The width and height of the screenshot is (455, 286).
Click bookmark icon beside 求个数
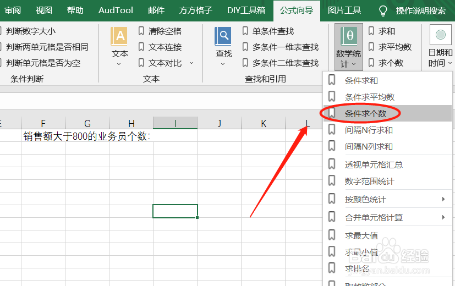[371, 63]
